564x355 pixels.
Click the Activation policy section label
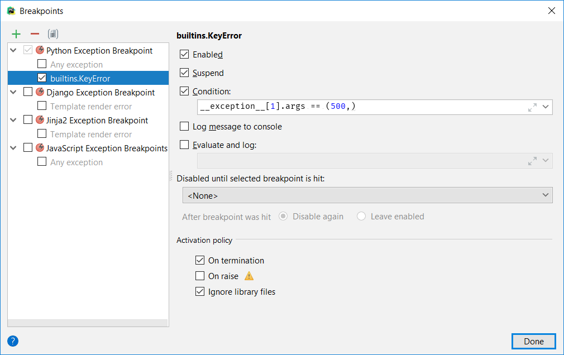pyautogui.click(x=204, y=240)
